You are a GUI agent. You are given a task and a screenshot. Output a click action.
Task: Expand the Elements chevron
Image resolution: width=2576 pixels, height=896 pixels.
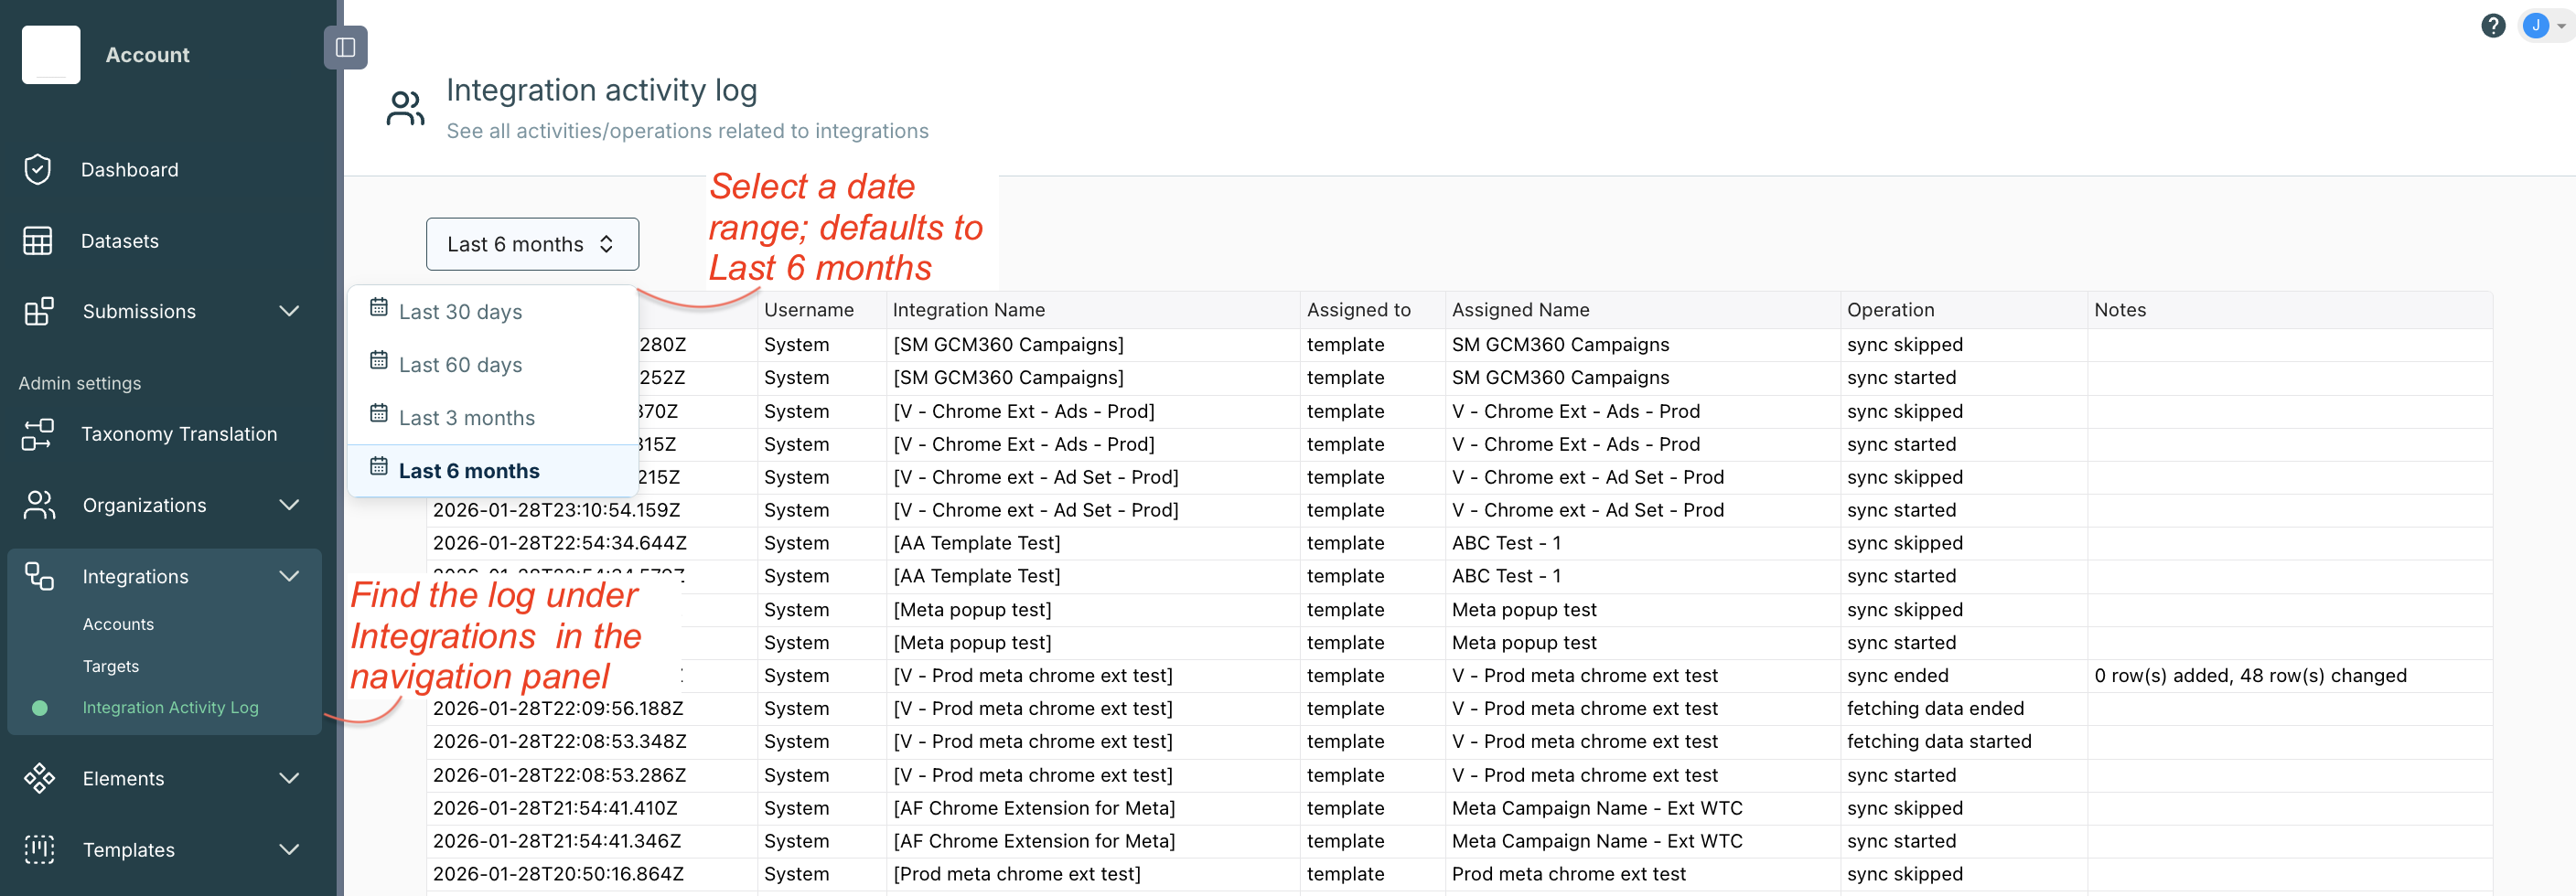[x=289, y=778]
